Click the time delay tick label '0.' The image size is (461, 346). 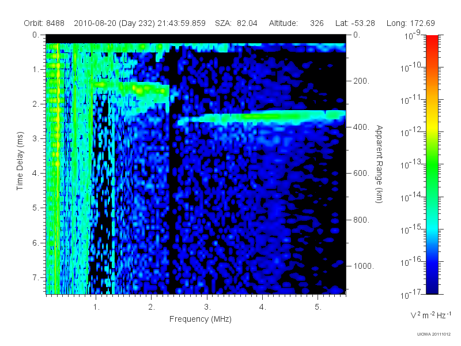click(x=36, y=35)
